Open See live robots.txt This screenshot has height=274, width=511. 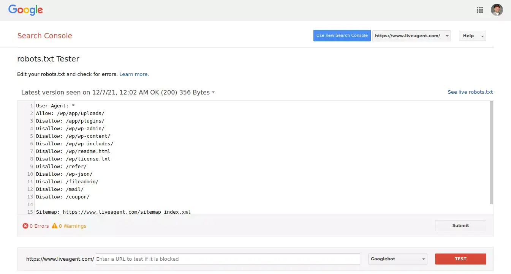[470, 92]
